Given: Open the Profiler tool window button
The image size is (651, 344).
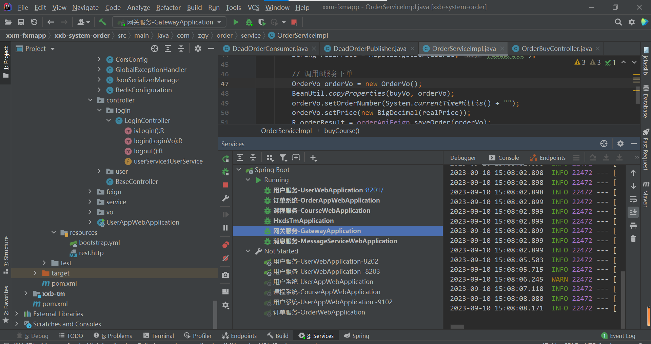Looking at the screenshot, I should (198, 336).
